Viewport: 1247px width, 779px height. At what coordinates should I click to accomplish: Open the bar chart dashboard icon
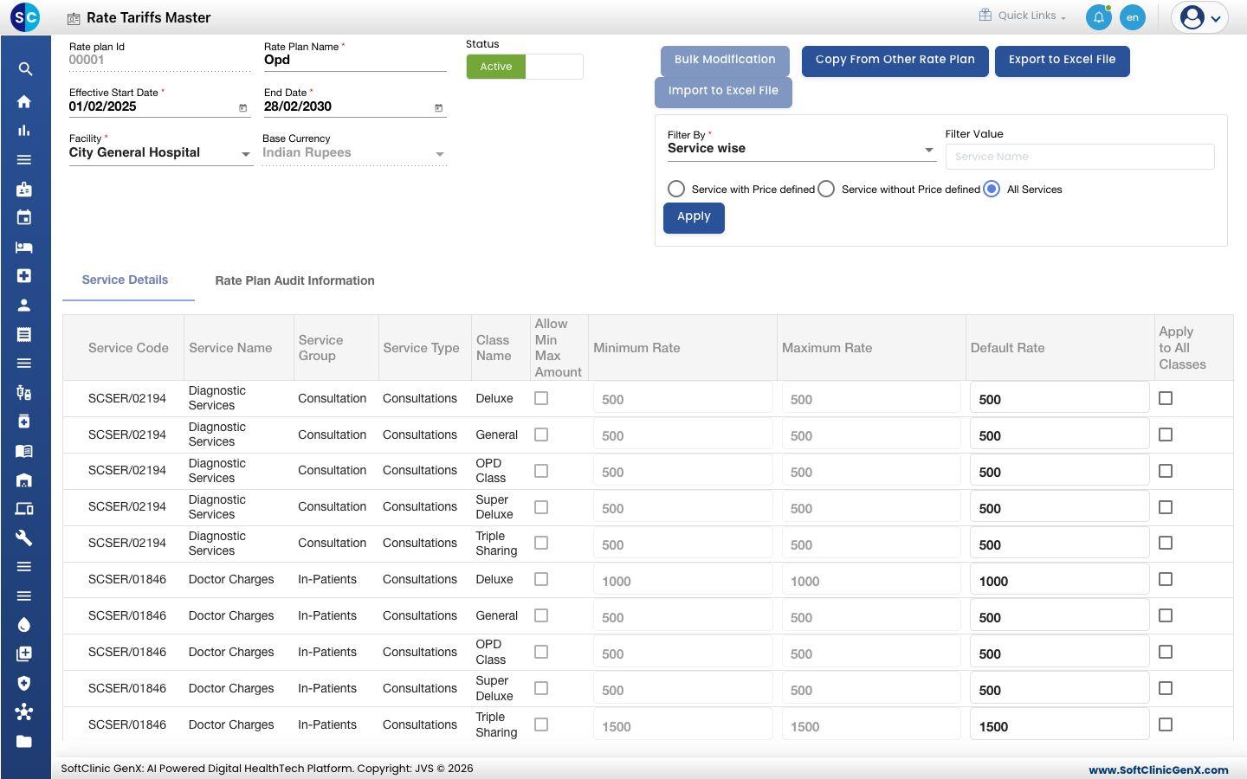coord(24,131)
